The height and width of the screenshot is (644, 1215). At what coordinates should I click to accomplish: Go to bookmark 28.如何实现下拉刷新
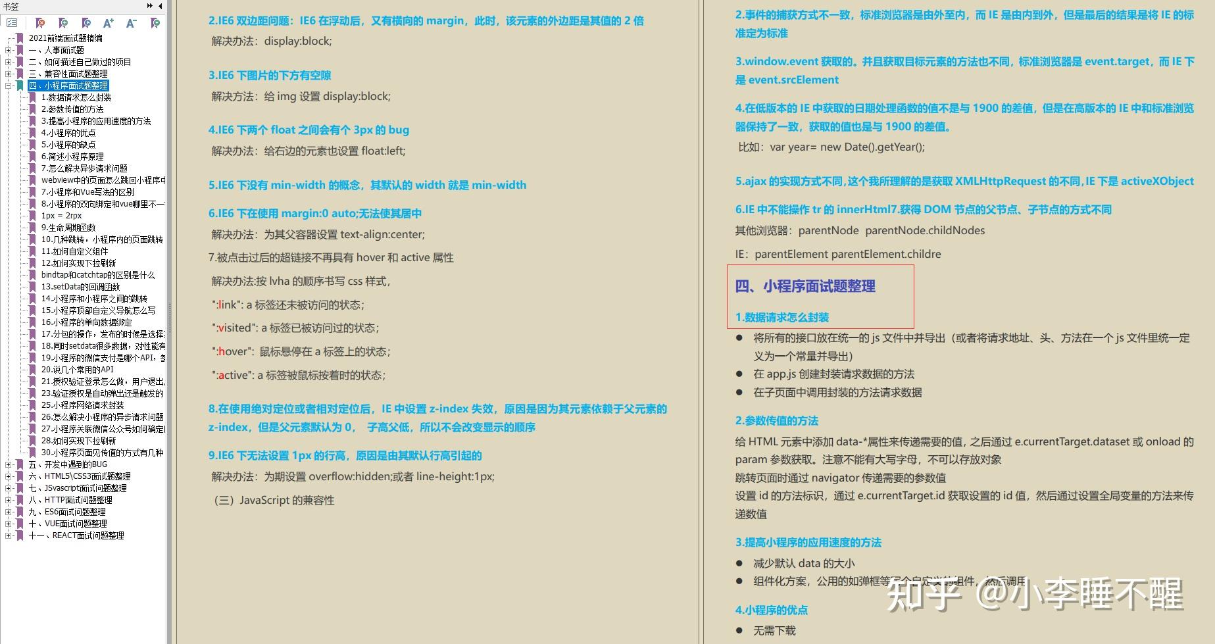[78, 441]
